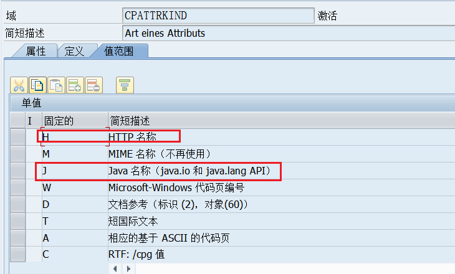The image size is (455, 274).
Task: Click fixed value cell T
Action: [x=75, y=221]
